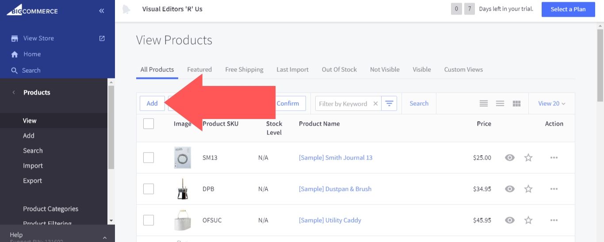Go back using Products chevron arrow
Screen dimensions: 604x242
coord(14,92)
